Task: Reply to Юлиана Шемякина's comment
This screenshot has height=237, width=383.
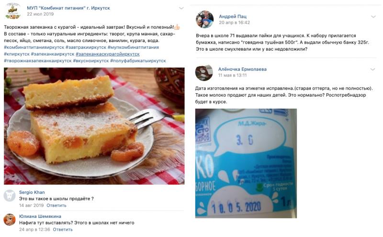Action: pos(63,229)
